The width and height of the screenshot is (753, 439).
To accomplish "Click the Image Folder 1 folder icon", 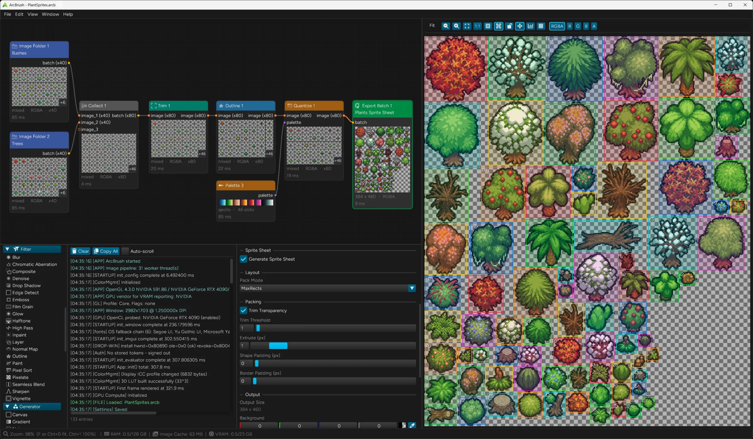I will 14,46.
